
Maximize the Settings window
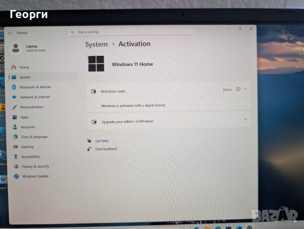(240, 29)
